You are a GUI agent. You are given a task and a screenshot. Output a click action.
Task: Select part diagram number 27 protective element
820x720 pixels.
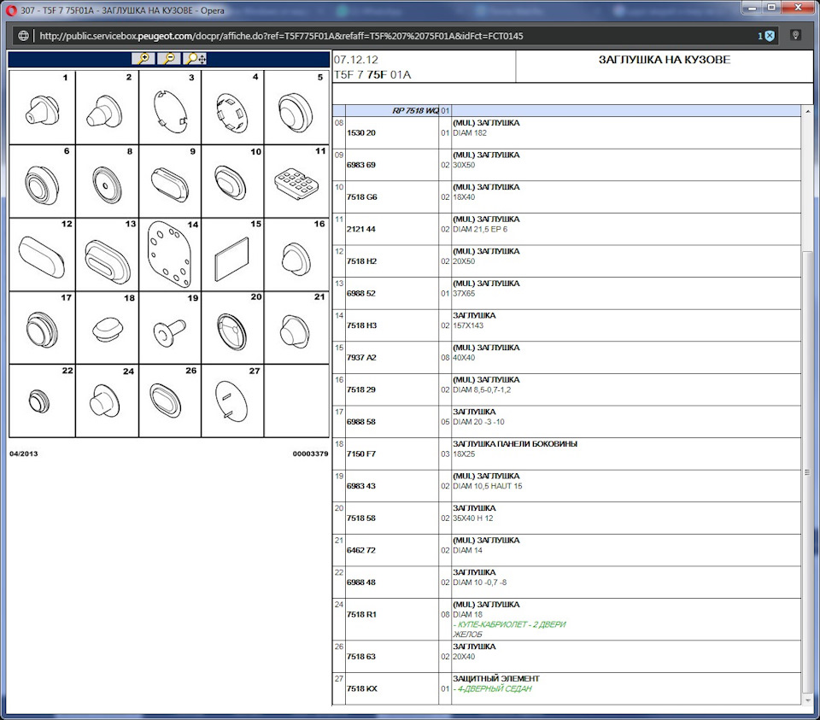[x=232, y=401]
